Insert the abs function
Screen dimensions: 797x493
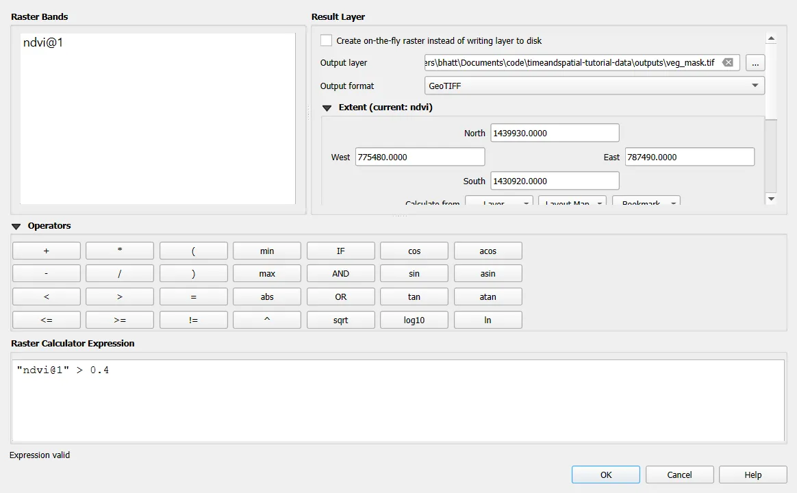click(267, 296)
